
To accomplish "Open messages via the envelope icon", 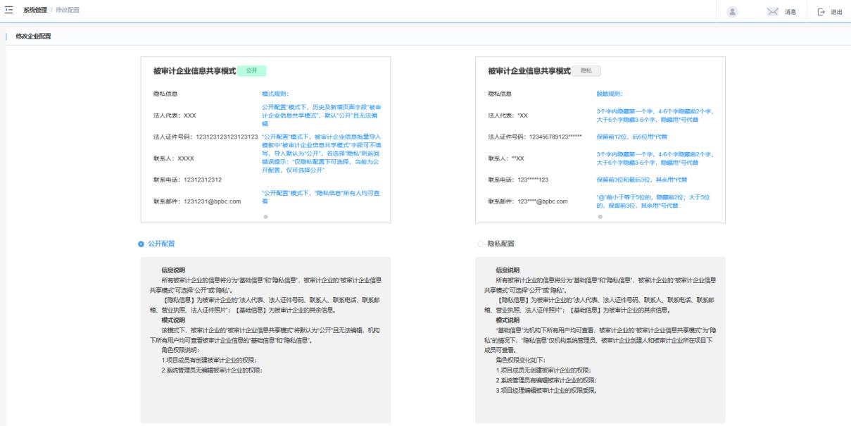I will coord(774,11).
